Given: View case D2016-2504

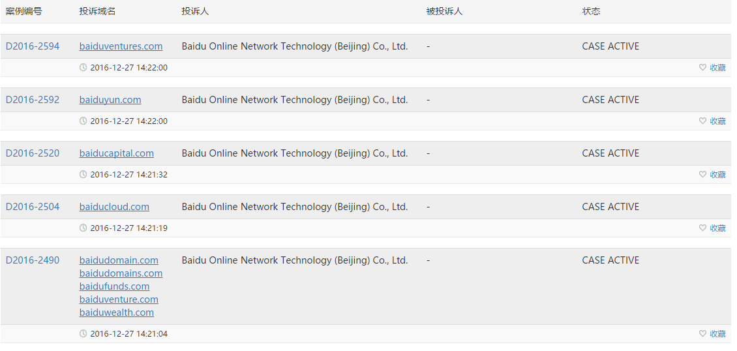Looking at the screenshot, I should 33,207.
